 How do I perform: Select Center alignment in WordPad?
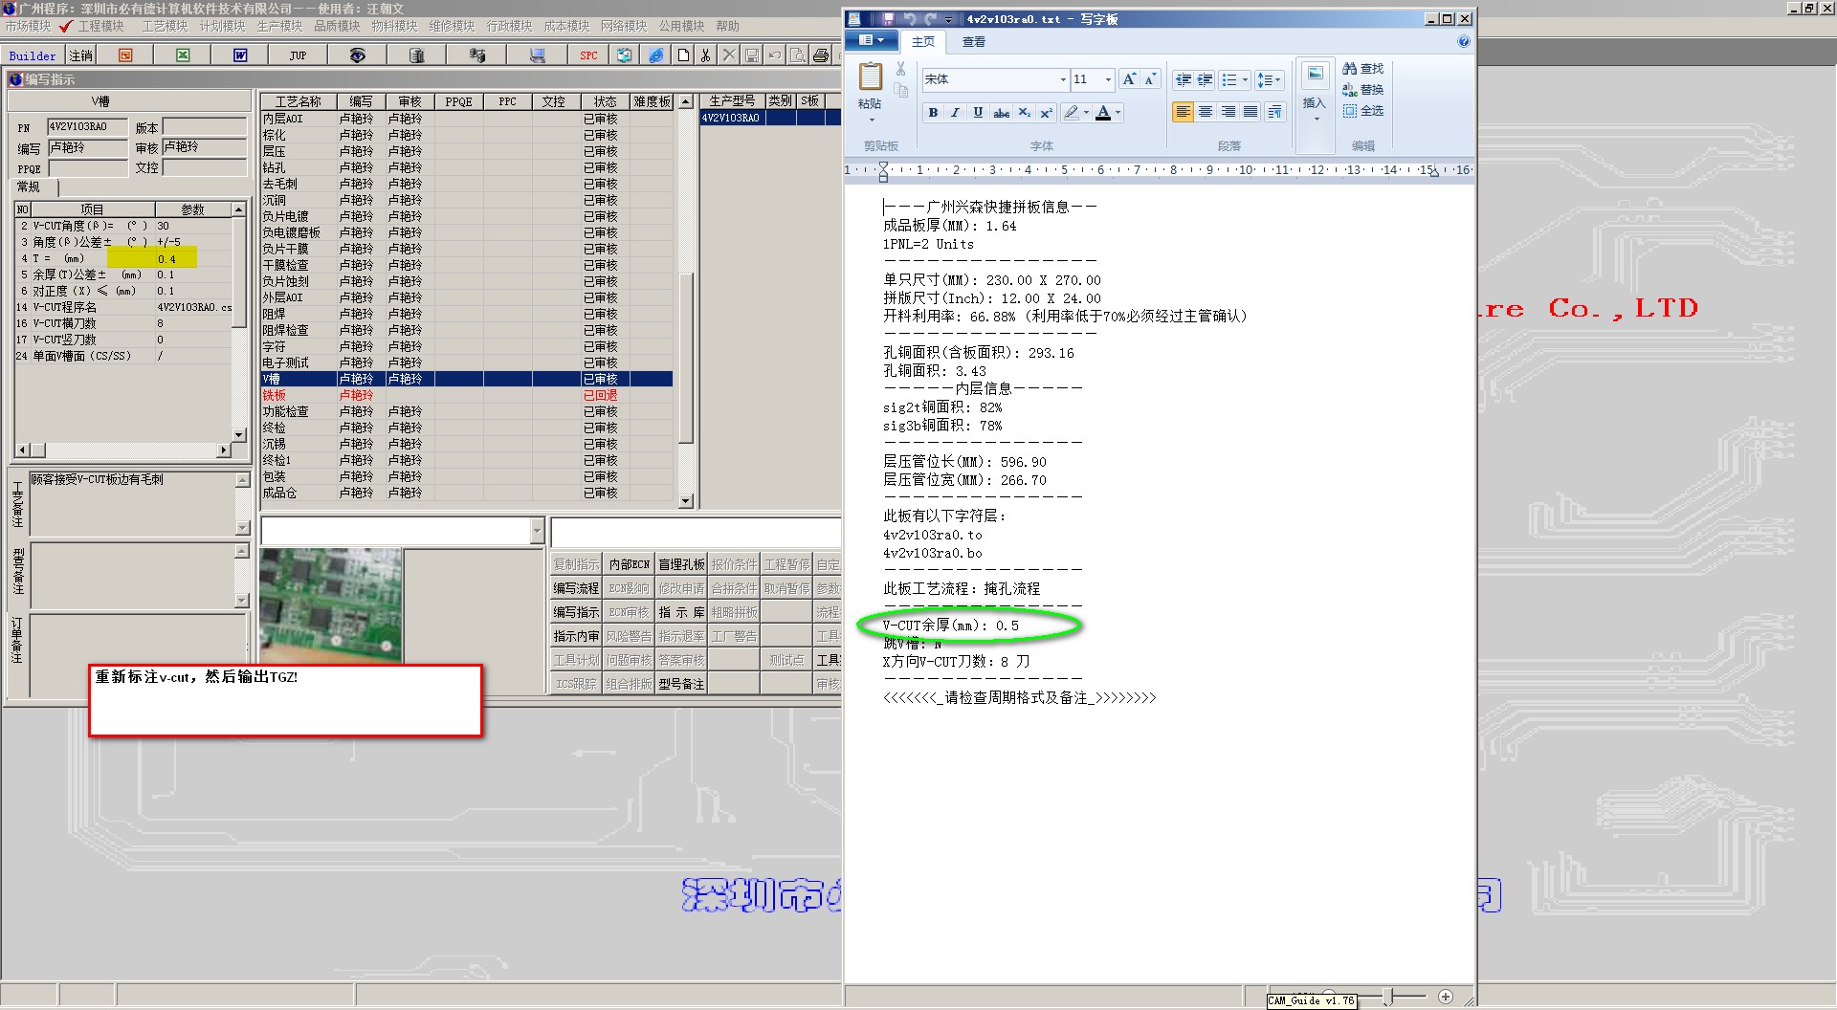(x=1206, y=112)
